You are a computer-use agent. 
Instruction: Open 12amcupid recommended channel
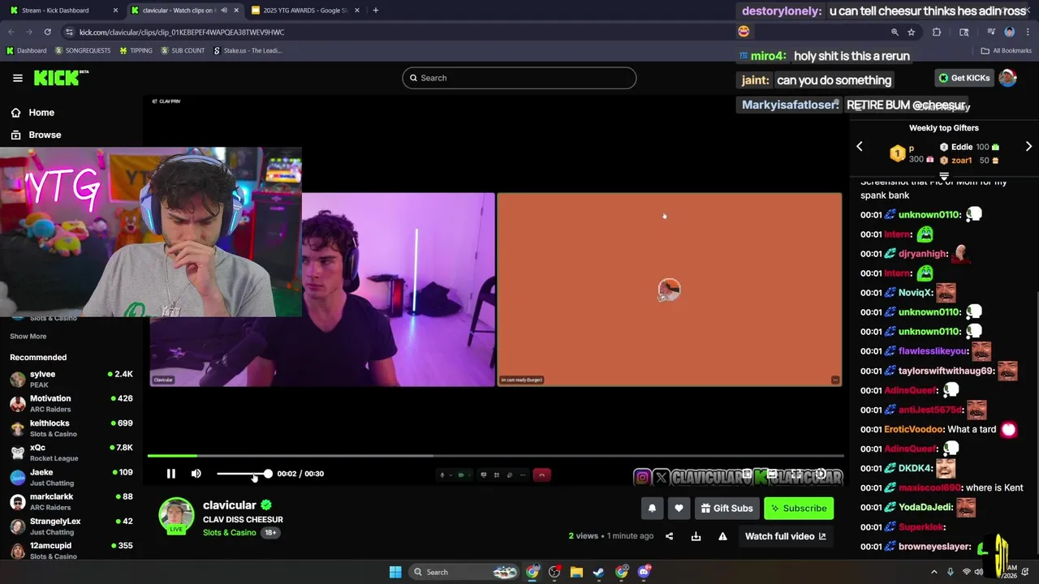(71, 550)
